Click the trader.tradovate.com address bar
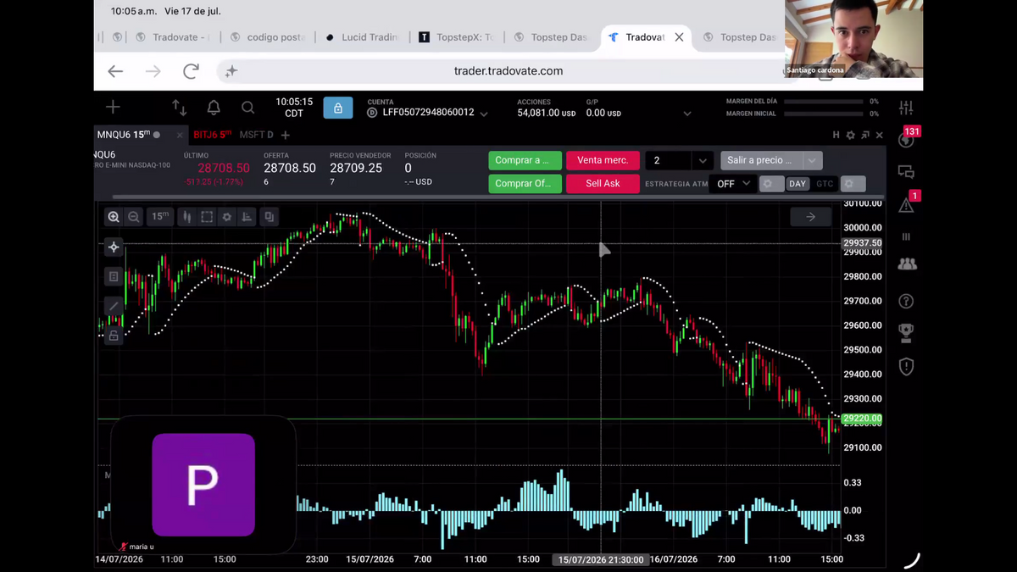The height and width of the screenshot is (572, 1017). (508, 71)
